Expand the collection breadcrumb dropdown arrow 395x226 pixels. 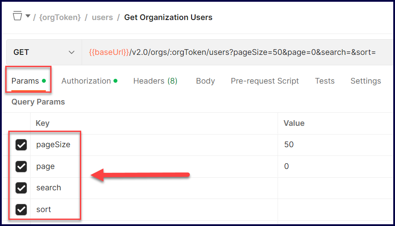(x=27, y=17)
